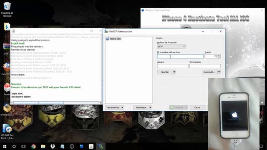Click the 'Connect to localhost on port 2022' line
This screenshot has width=267, height=150.
pos(46,87)
